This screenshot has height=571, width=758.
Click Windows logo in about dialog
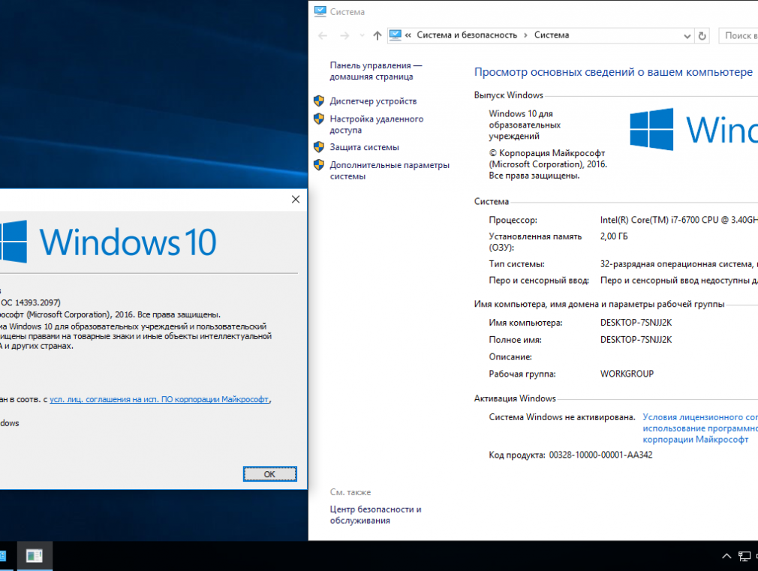coord(13,242)
